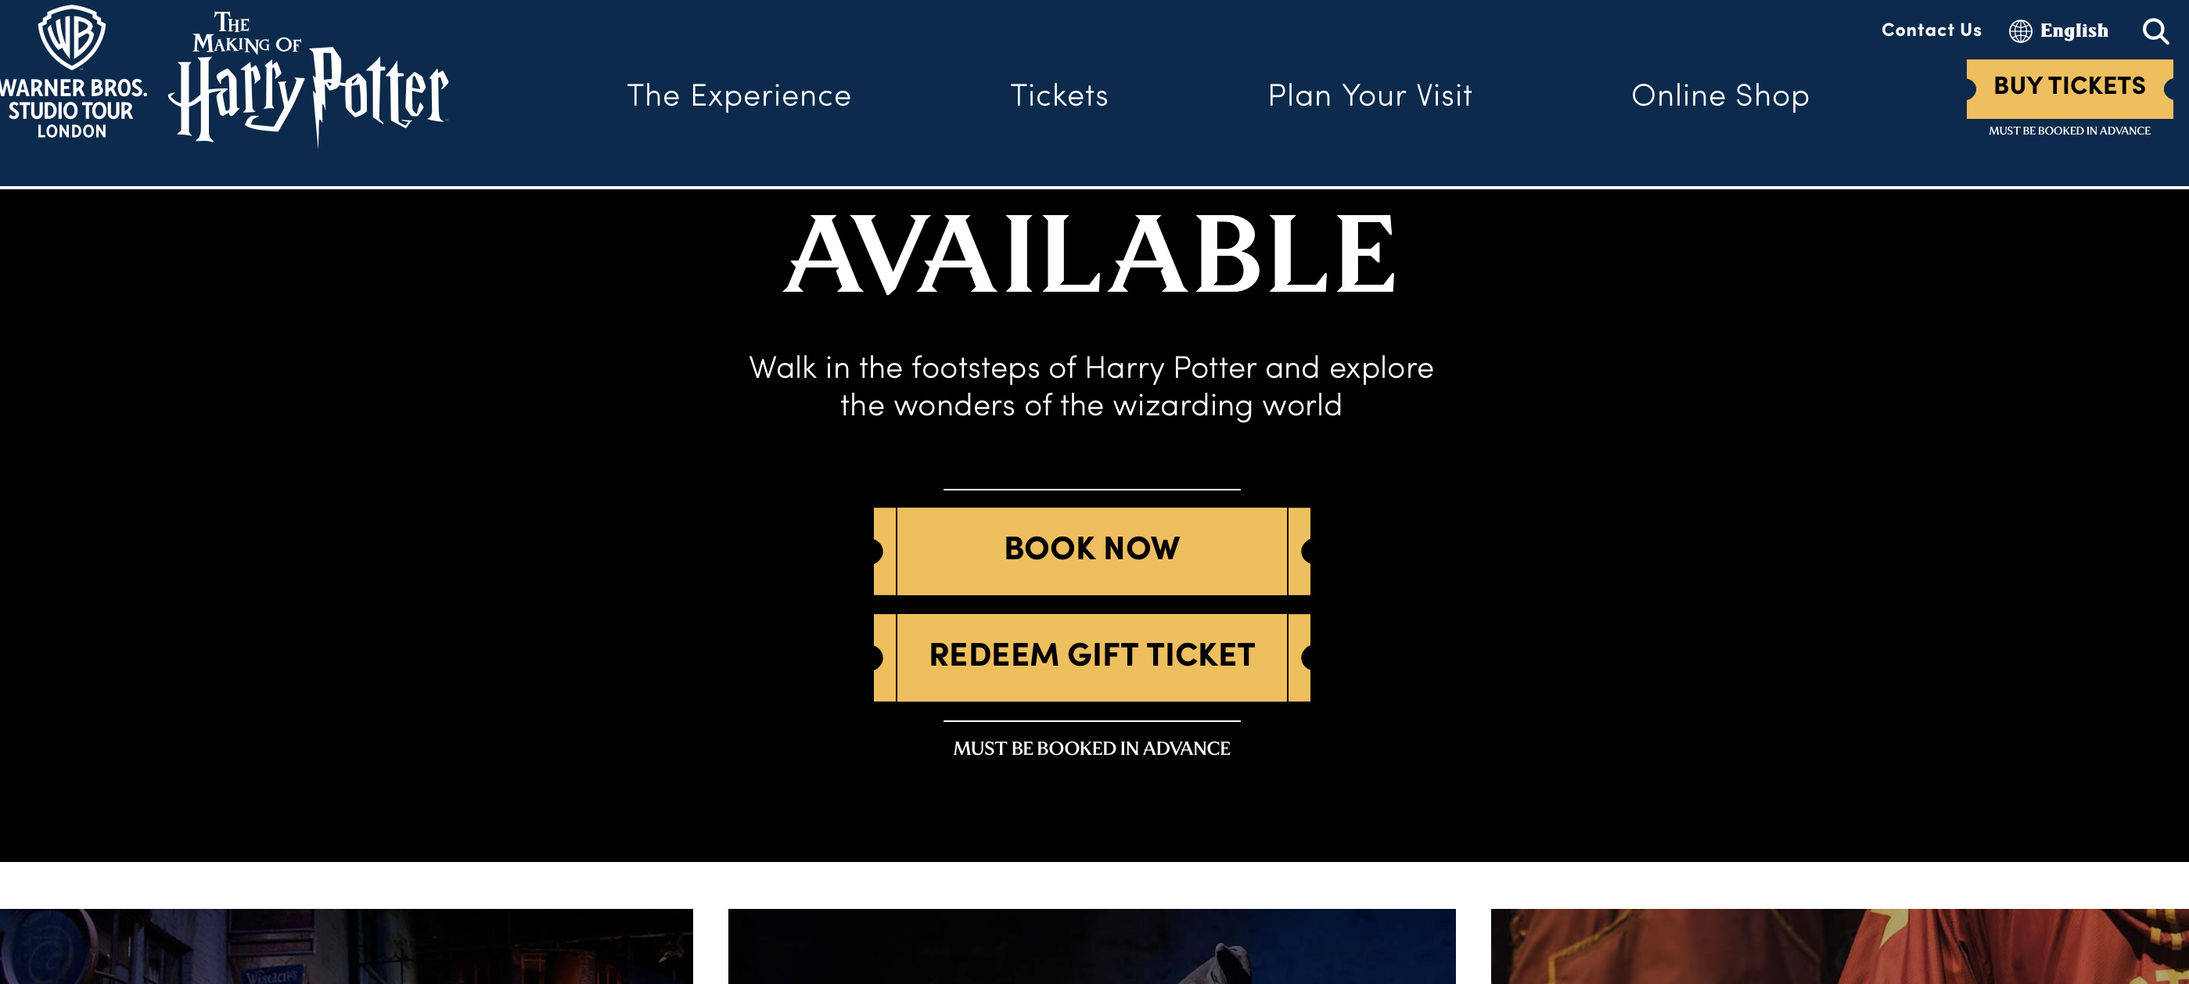Click the AVAILABLE headline text
Screen dimensions: 2189x984
[x=1089, y=253]
